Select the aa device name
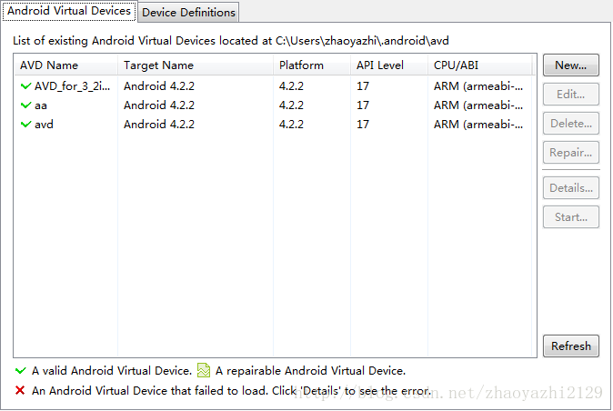The image size is (613, 411). [41, 105]
